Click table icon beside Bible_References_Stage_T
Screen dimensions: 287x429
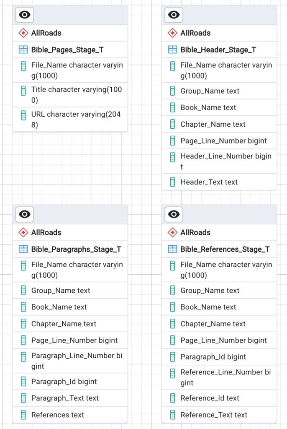[172, 250]
